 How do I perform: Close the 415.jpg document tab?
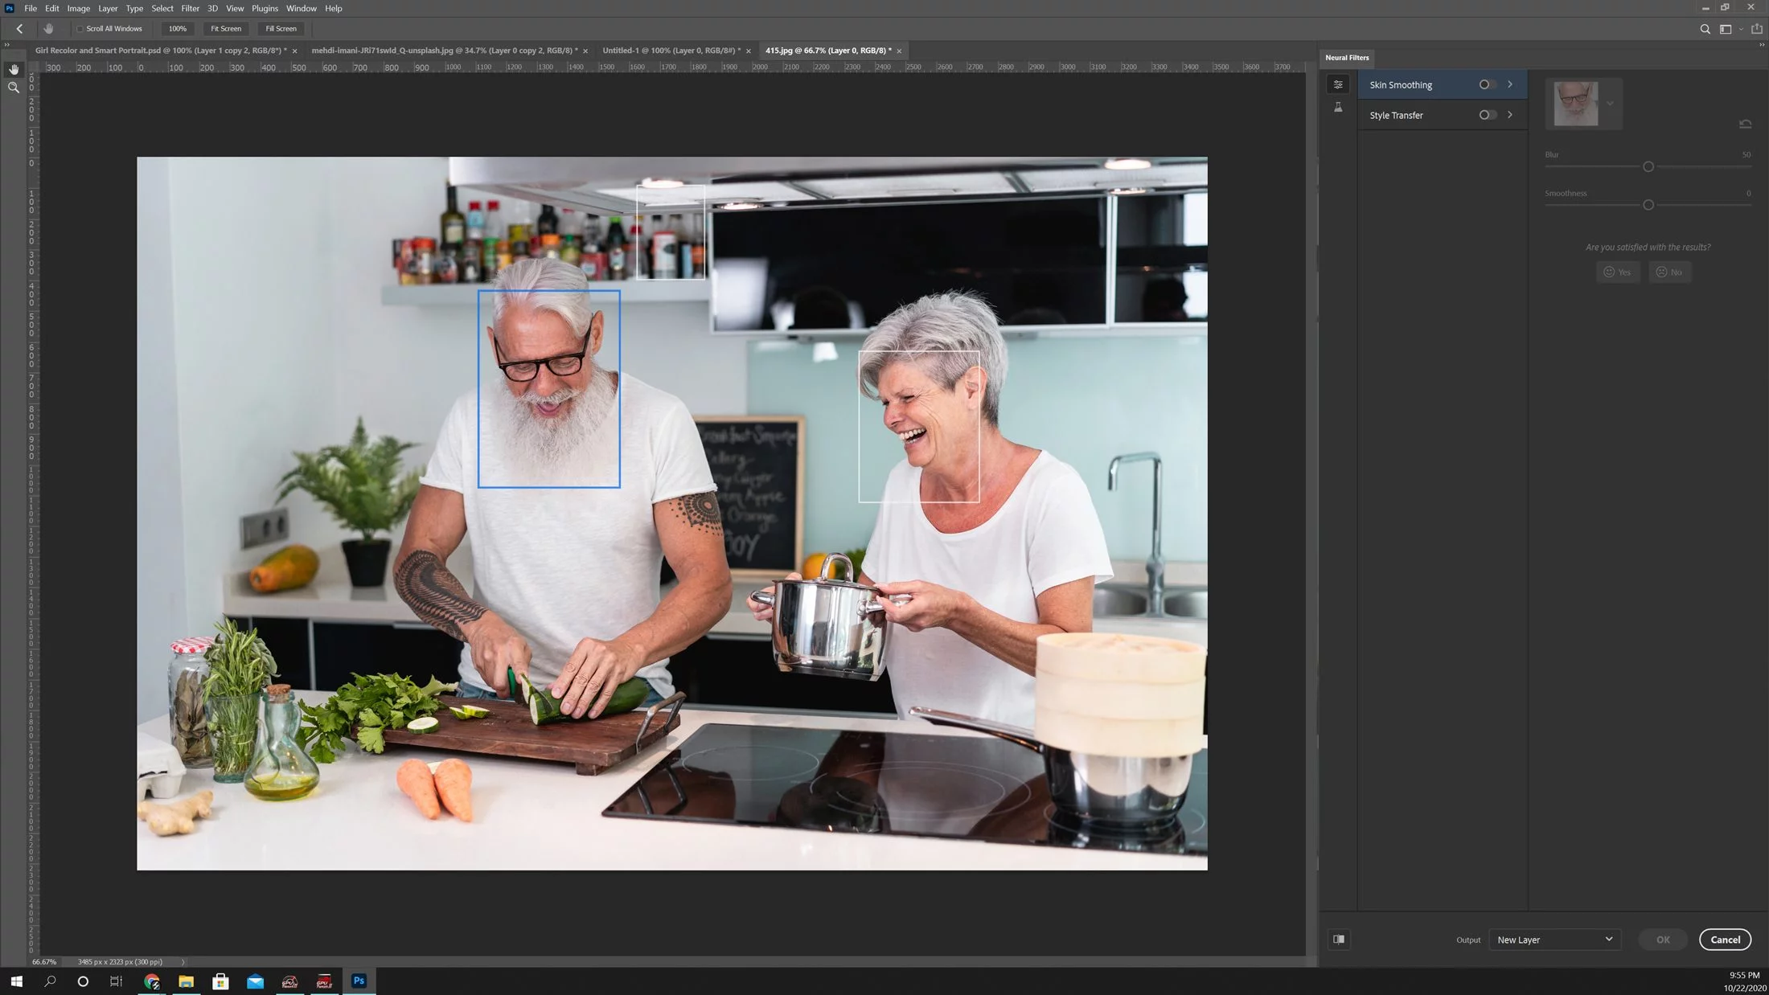(x=899, y=51)
